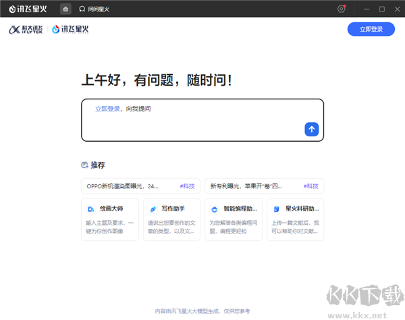405x320 pixels.
Task: Click the 讯飞星火 flame logo
Action: click(x=70, y=30)
